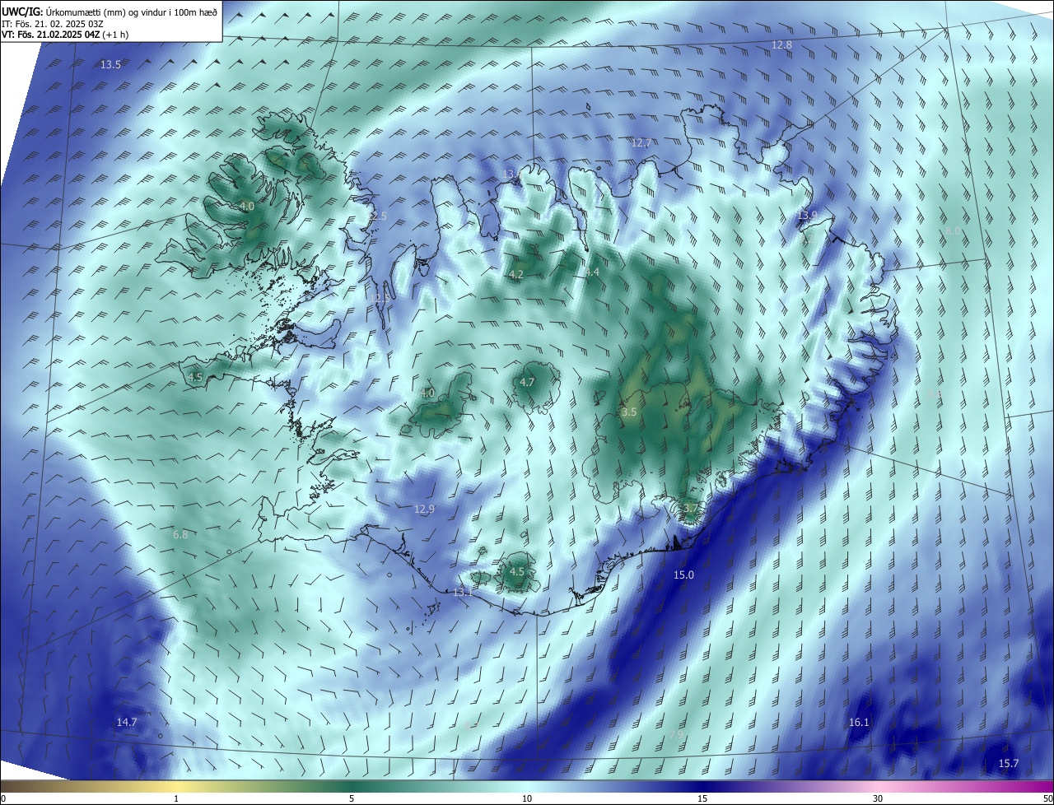Click the color scale tick label 1
The width and height of the screenshot is (1054, 805).
click(x=176, y=798)
